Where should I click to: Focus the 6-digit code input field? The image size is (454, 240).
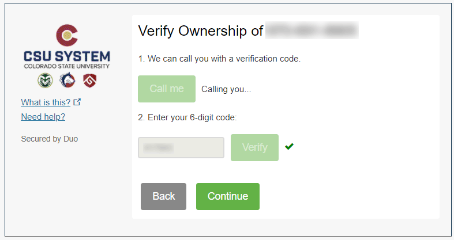[181, 147]
